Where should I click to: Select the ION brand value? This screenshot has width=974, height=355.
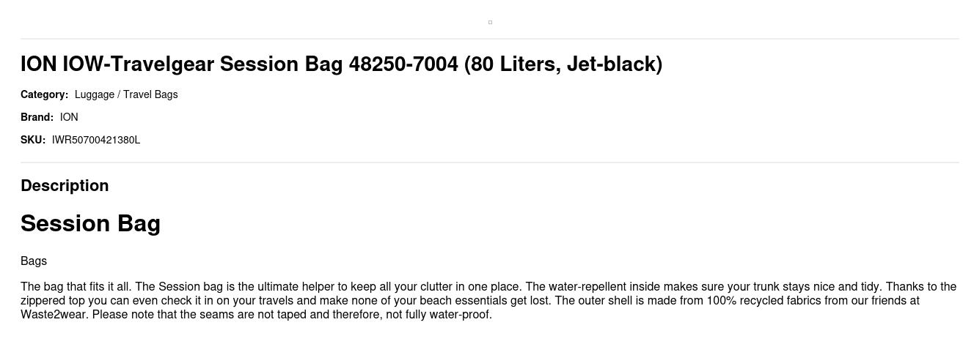click(69, 117)
